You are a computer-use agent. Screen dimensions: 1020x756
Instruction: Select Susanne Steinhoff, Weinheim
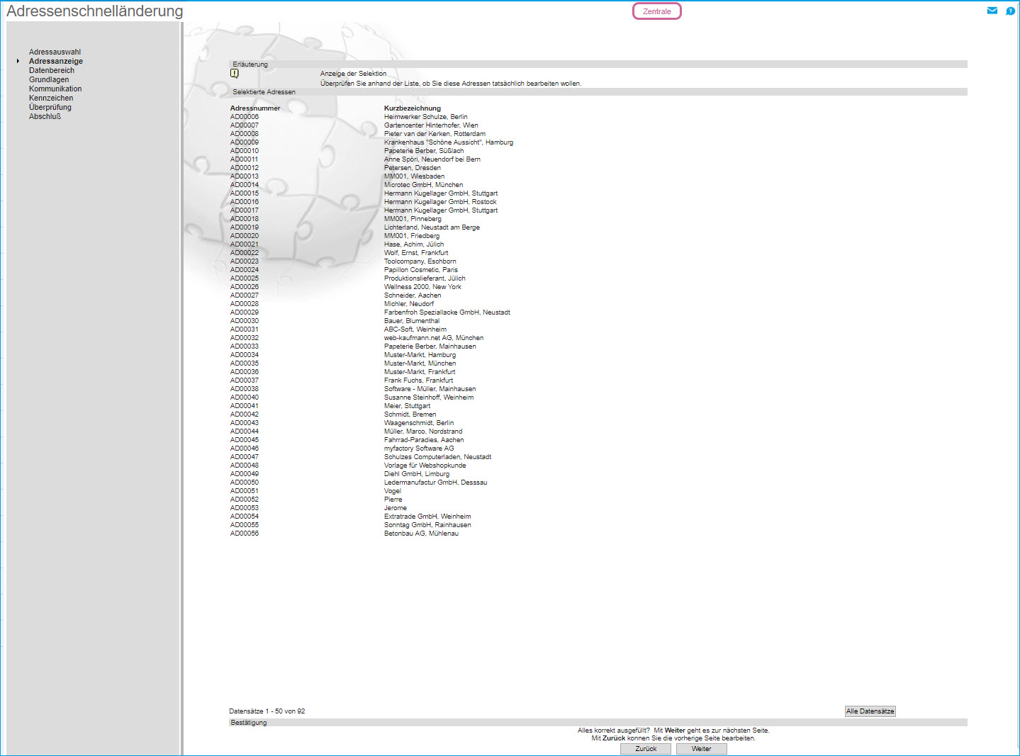(x=429, y=397)
